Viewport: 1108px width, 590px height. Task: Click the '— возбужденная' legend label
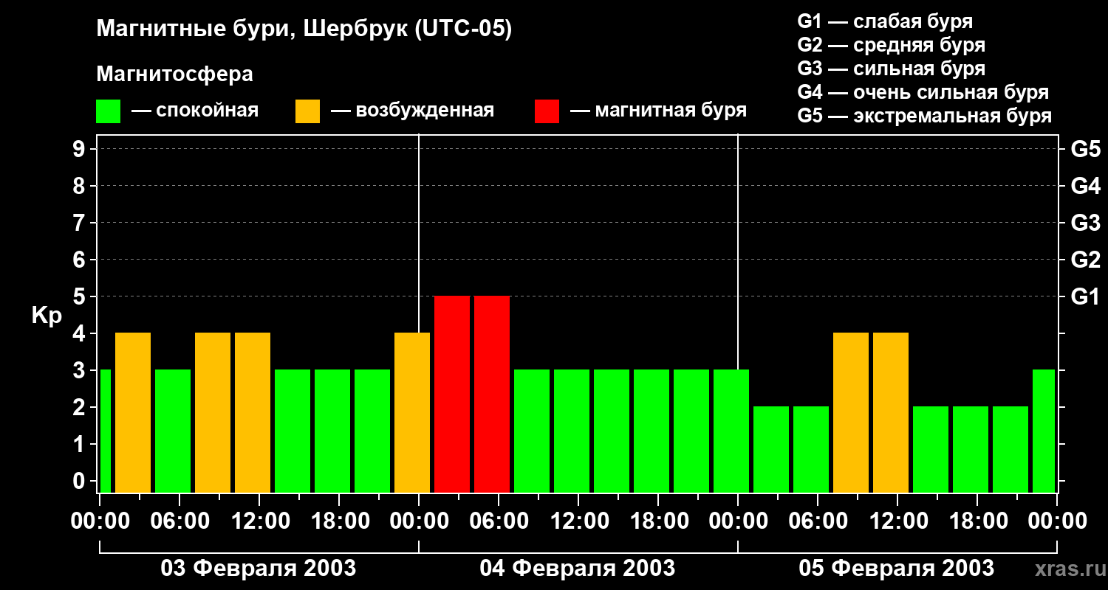click(x=412, y=111)
